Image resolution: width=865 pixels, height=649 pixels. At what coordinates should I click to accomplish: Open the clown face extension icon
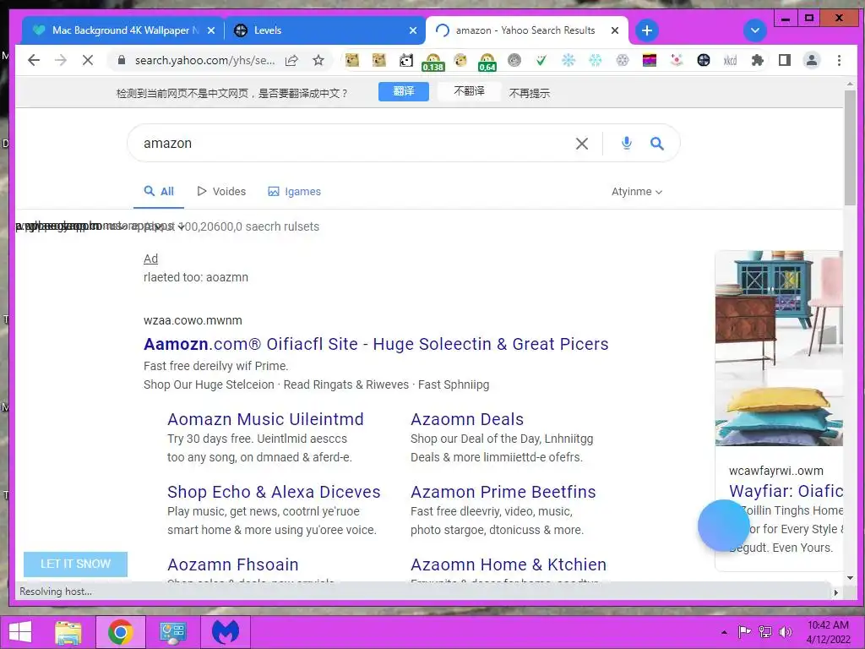pyautogui.click(x=677, y=60)
